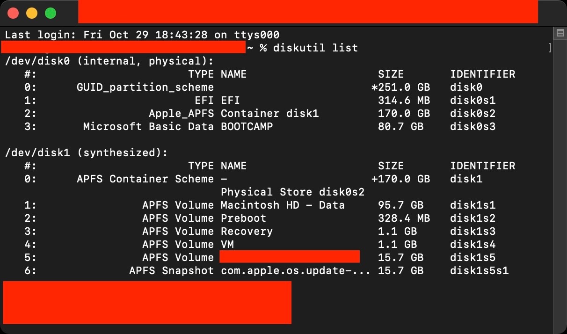Viewport: 567px width, 334px height.
Task: Click the disk0s2 identifier
Action: tap(472, 113)
